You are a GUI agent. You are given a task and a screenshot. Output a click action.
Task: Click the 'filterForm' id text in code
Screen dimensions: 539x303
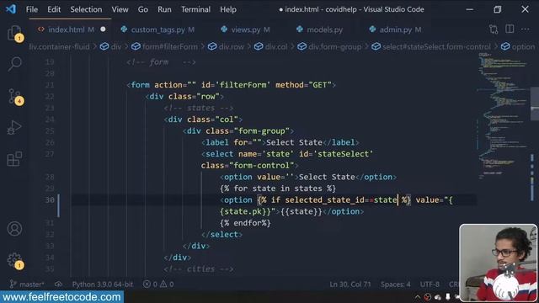click(243, 85)
